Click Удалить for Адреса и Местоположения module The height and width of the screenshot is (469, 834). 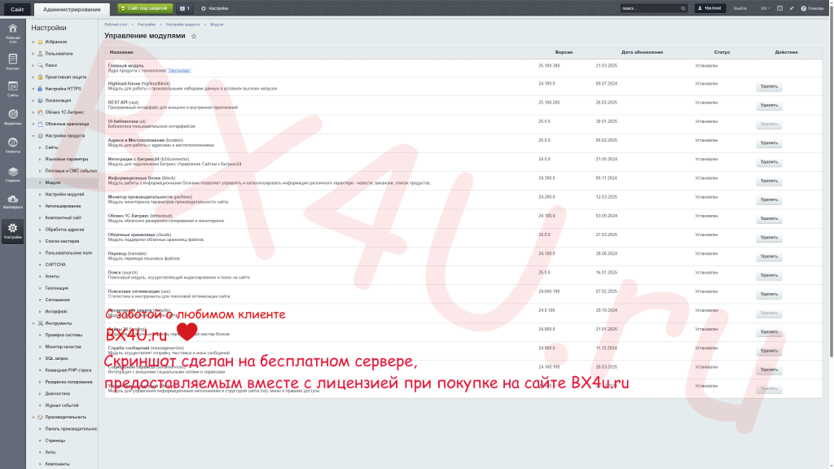coord(769,143)
